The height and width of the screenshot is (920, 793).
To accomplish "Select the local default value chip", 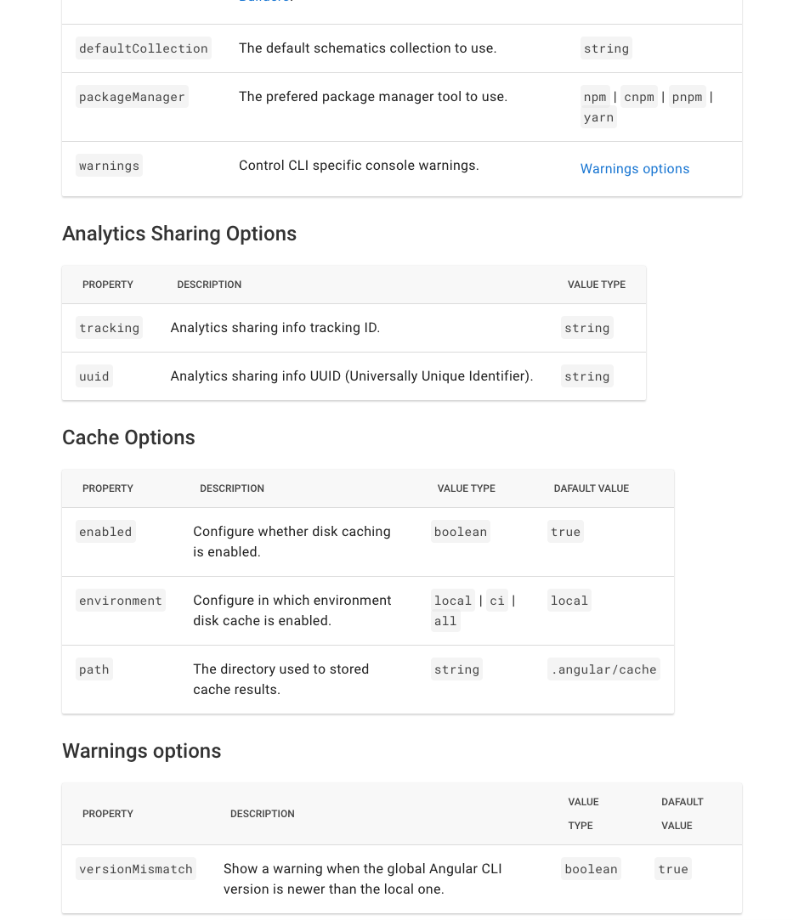I will click(x=569, y=600).
